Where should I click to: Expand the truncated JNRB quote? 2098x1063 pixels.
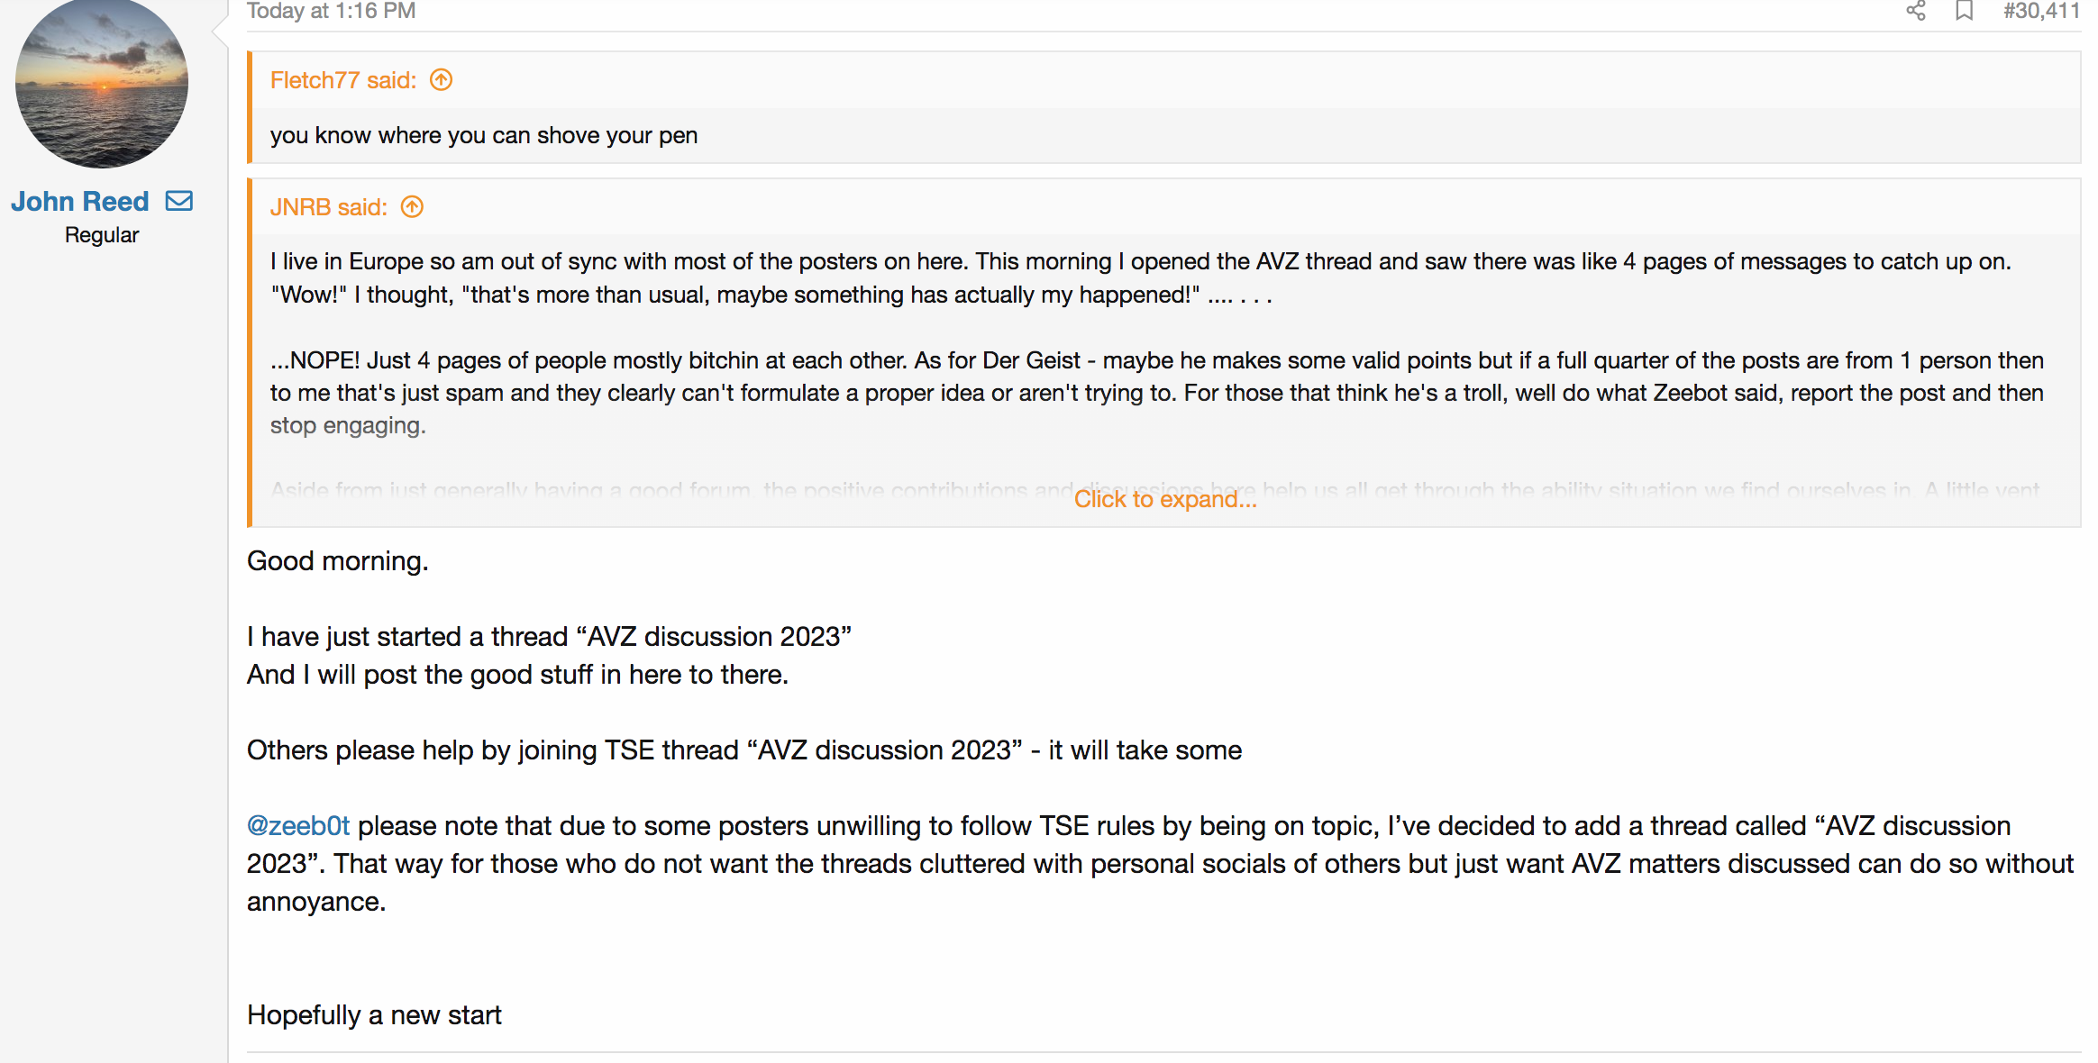[1164, 499]
